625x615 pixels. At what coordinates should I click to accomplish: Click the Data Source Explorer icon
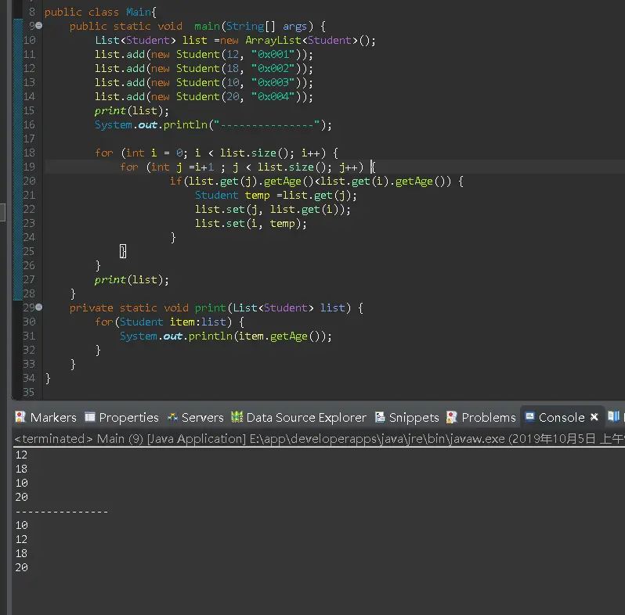tap(237, 417)
